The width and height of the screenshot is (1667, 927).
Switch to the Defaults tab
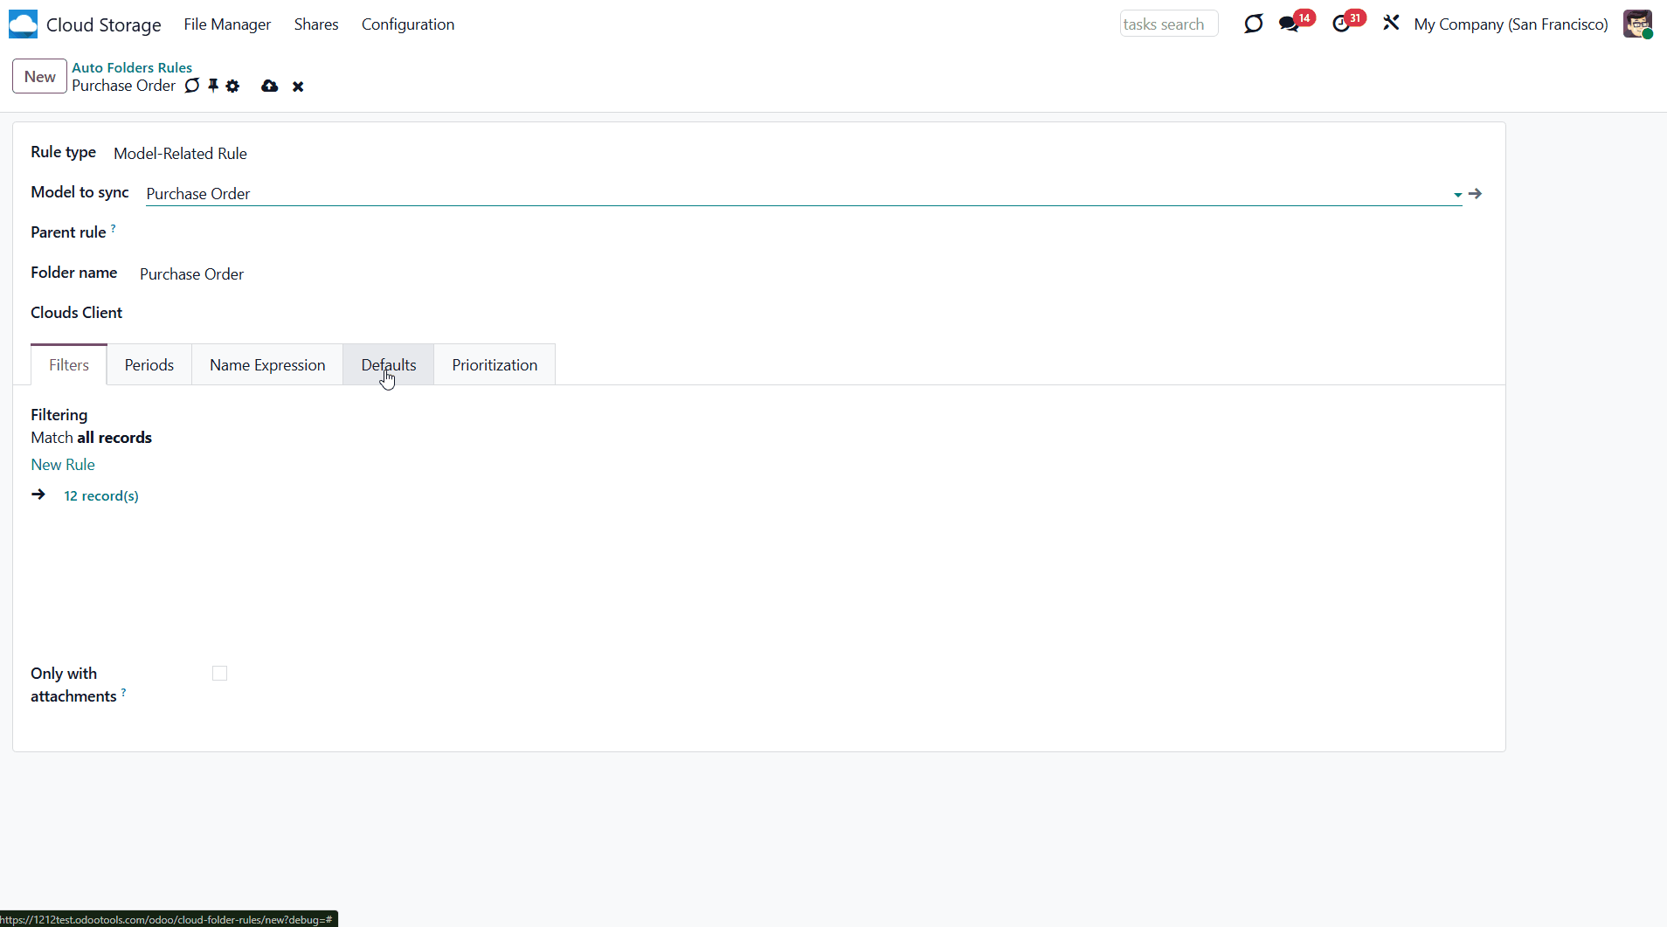389,365
